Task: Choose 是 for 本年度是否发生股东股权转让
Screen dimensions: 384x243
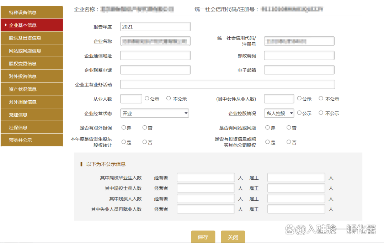Action: pyautogui.click(x=124, y=142)
